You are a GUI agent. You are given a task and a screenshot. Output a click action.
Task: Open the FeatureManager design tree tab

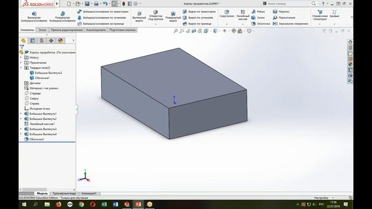click(x=23, y=41)
